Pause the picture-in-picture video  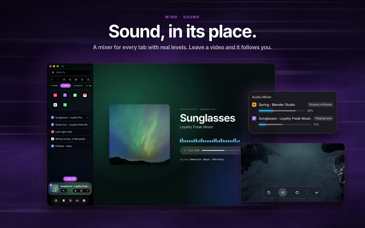(283, 193)
